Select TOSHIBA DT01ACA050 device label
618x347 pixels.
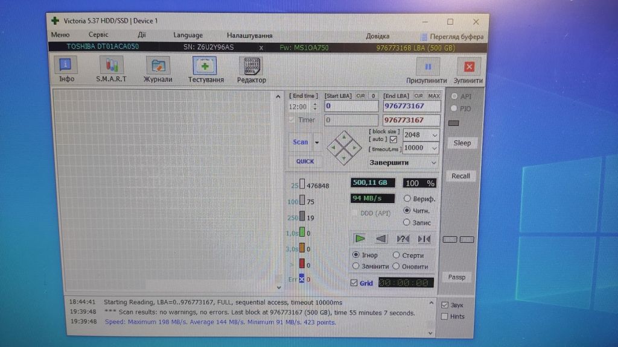coord(103,46)
